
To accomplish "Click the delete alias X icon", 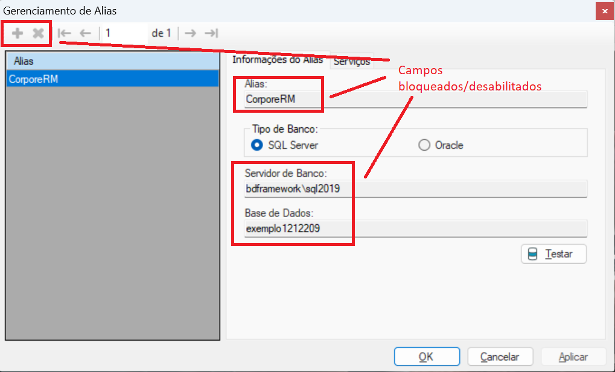I will (x=38, y=33).
